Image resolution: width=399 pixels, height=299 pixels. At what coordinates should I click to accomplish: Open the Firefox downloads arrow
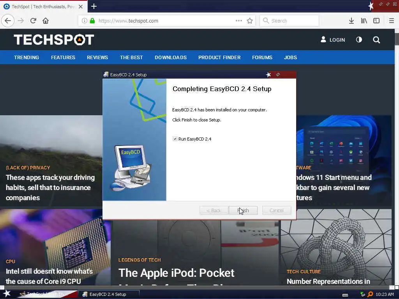point(351,21)
